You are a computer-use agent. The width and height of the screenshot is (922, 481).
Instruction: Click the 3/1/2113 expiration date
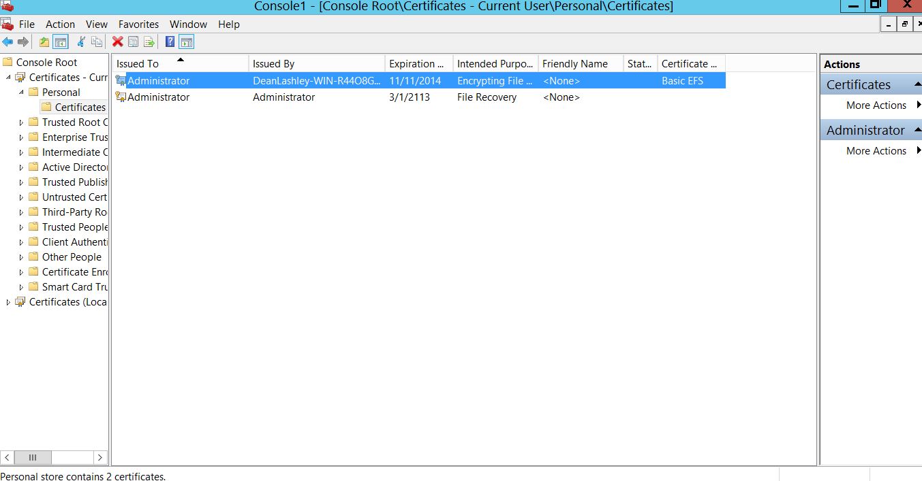coord(410,97)
